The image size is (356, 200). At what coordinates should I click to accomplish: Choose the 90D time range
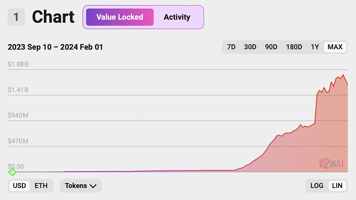click(271, 47)
